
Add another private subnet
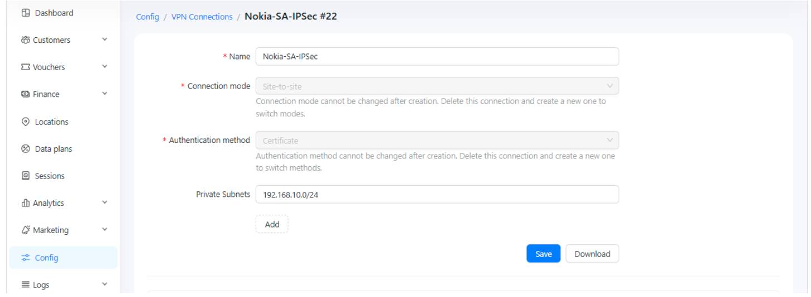[272, 224]
